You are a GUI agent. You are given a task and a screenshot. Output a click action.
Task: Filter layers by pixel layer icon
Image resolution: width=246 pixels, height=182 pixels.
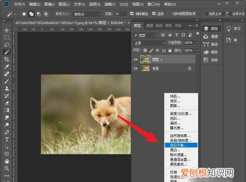click(163, 35)
